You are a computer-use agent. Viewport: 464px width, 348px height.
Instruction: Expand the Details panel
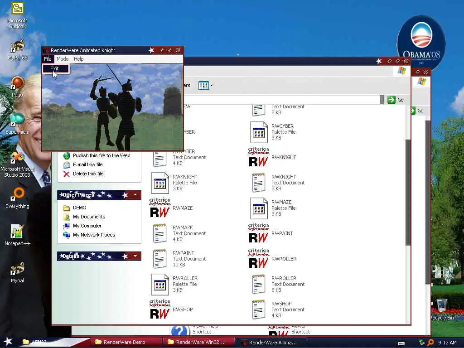pyautogui.click(x=135, y=256)
